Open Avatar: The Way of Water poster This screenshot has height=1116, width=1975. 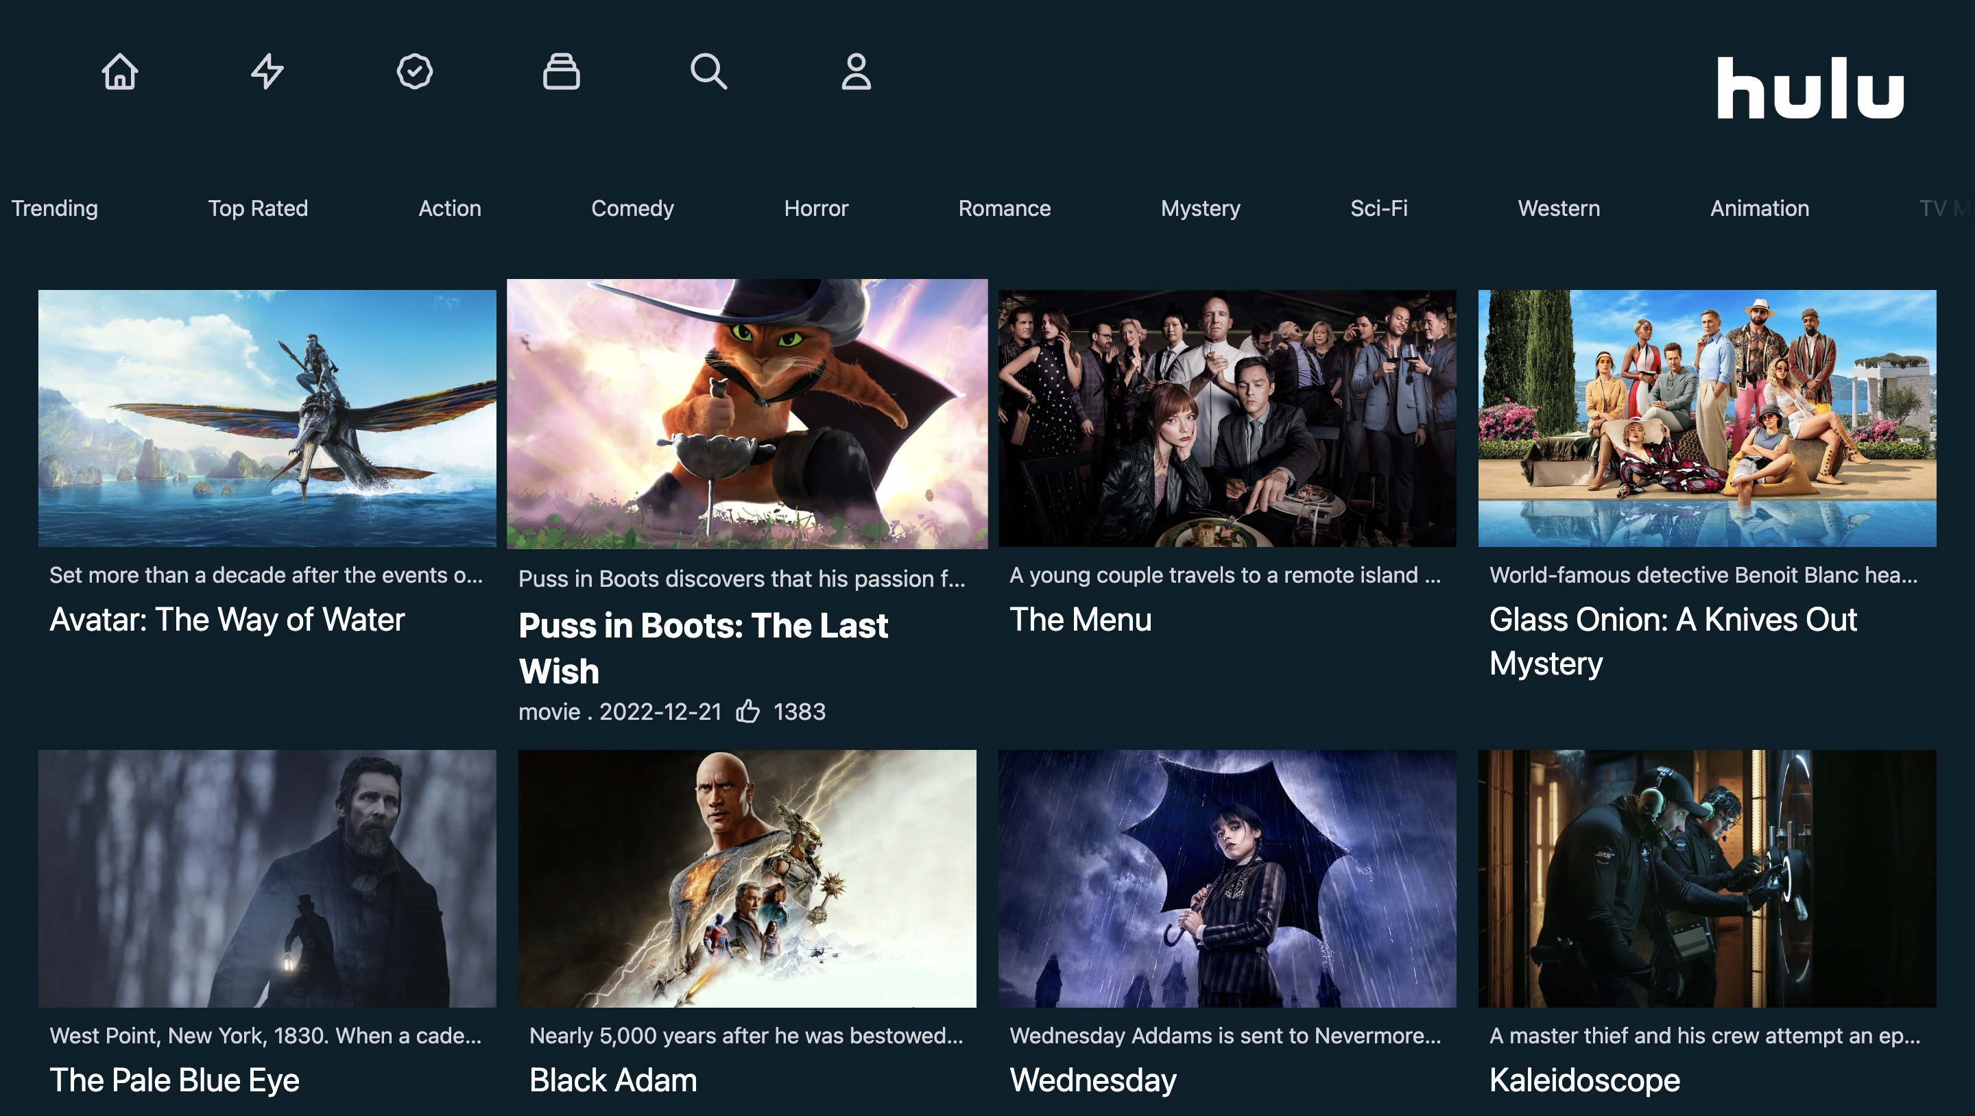tap(267, 417)
